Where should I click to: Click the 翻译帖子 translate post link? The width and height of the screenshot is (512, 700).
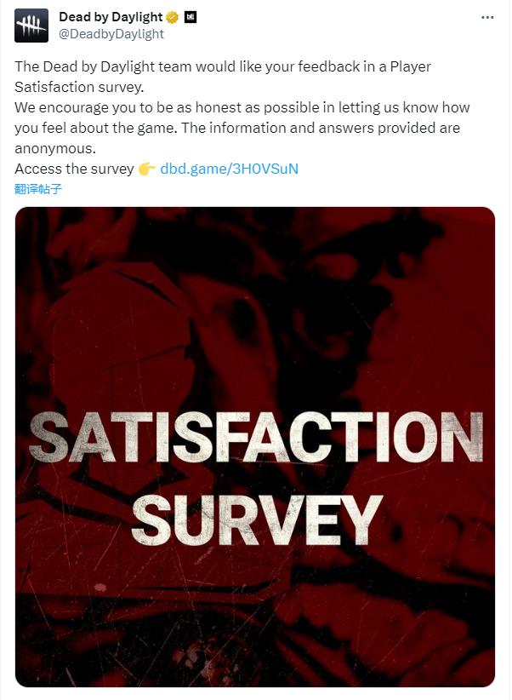coord(38,189)
